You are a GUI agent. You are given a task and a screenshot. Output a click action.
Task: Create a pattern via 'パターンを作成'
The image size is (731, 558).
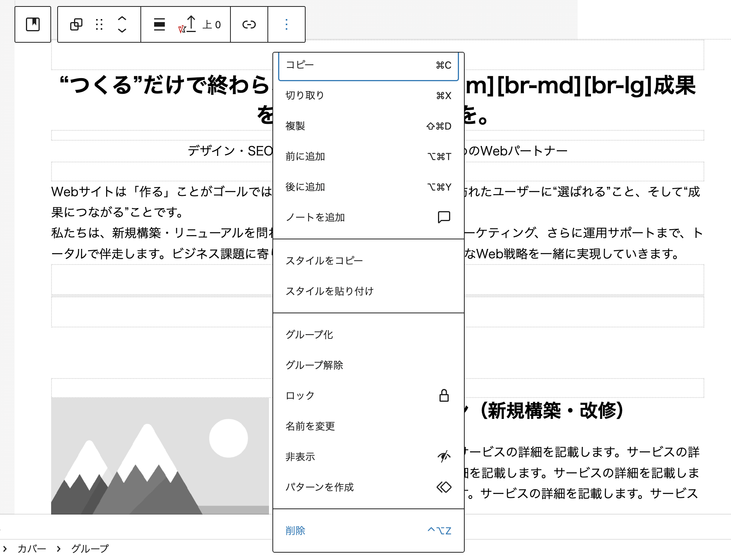[368, 487]
